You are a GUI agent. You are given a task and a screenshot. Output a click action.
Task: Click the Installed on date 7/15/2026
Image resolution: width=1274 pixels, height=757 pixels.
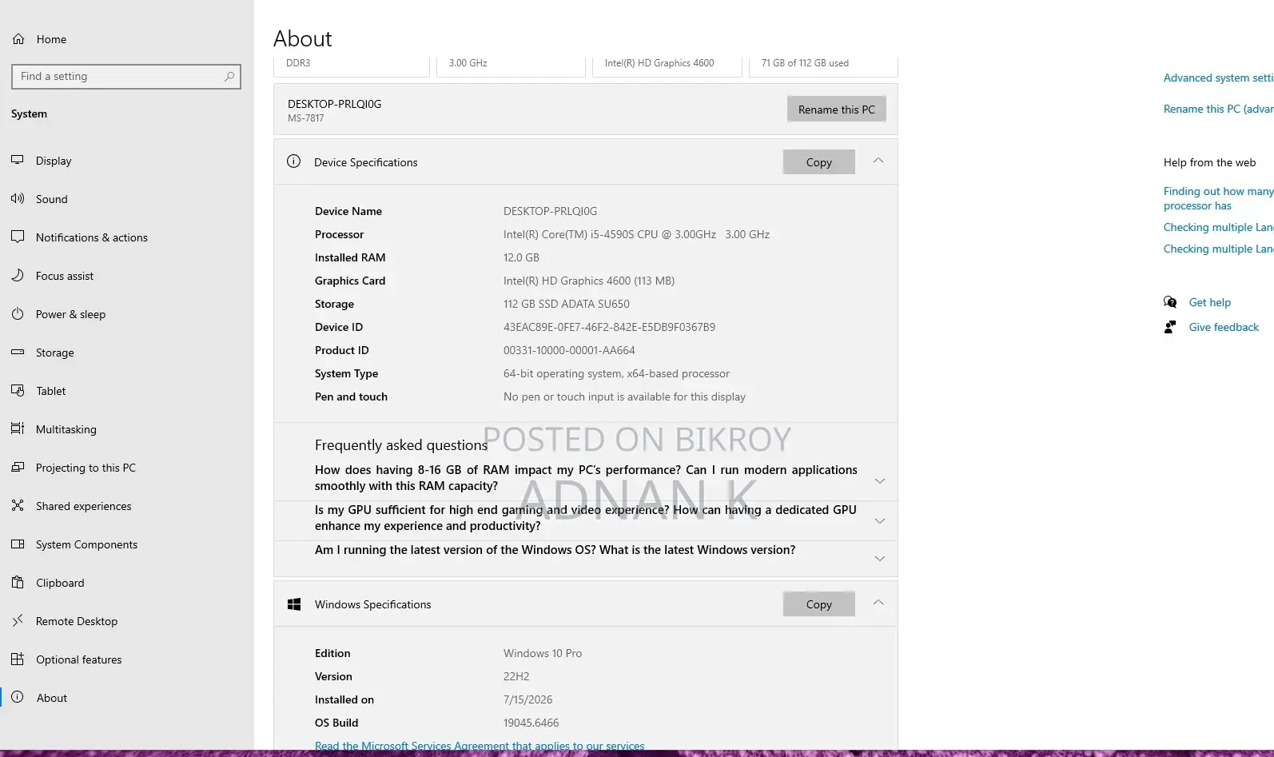pos(528,699)
